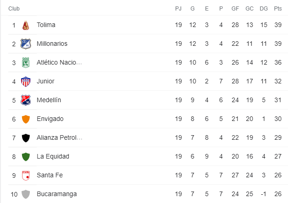Open the Santa Fe team link
This screenshot has width=288, height=203.
(50, 175)
